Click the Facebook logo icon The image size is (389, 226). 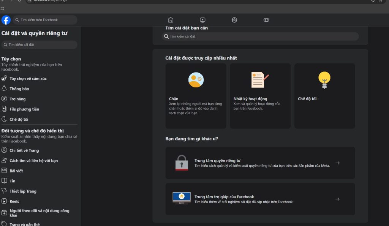(6, 20)
